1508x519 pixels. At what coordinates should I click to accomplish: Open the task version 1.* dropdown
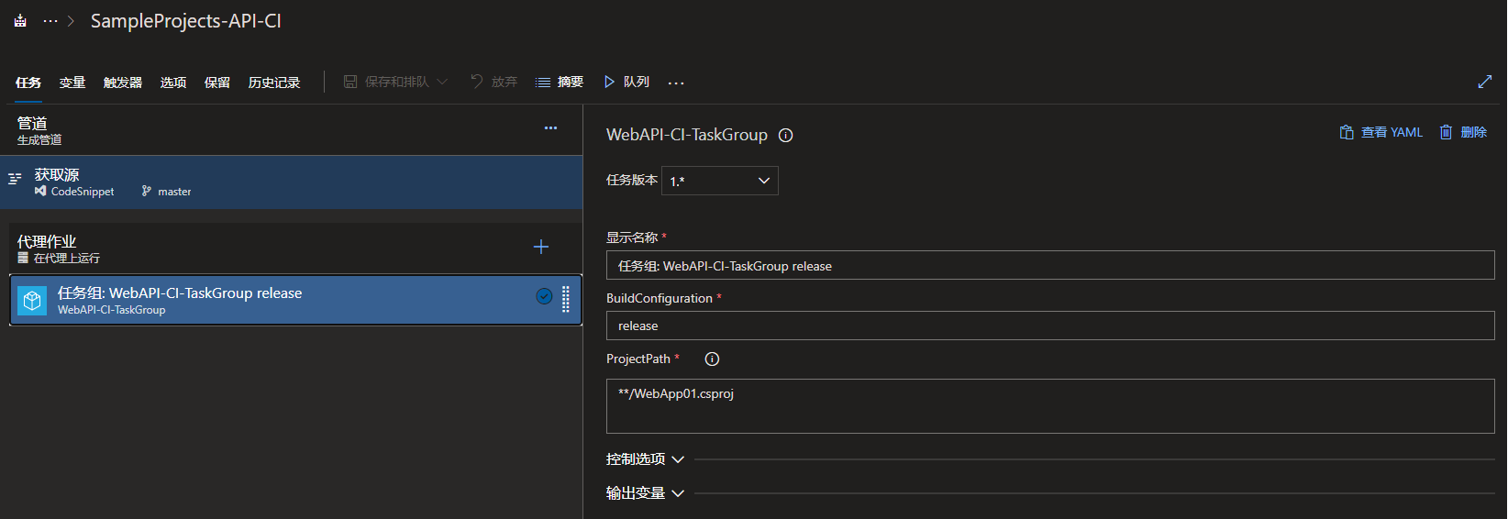point(719,181)
